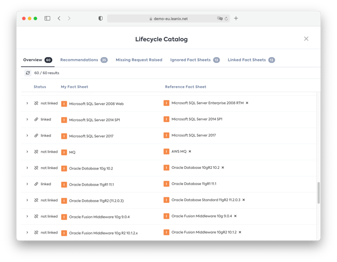The height and width of the screenshot is (262, 337).
Task: Toggle the Safari sidebar icon
Action: pyautogui.click(x=47, y=18)
